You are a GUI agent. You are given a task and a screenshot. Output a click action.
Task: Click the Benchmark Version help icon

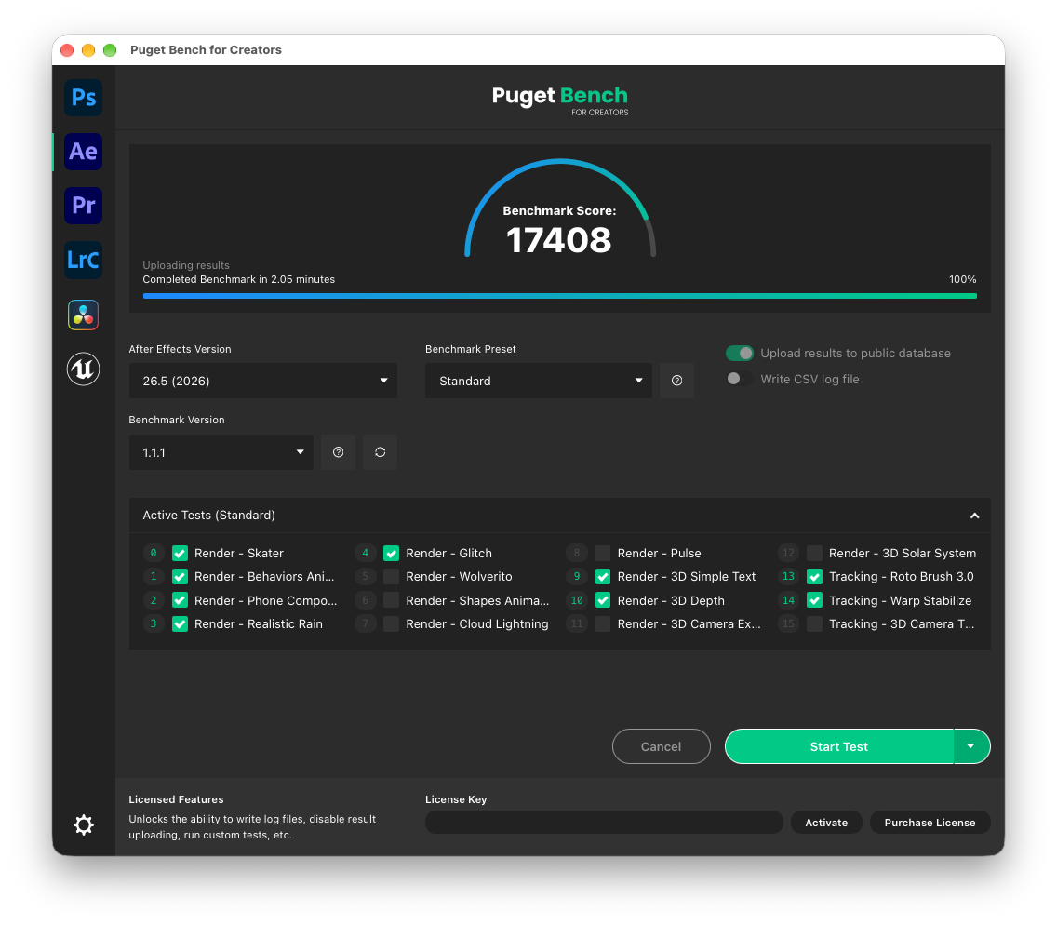pos(339,452)
